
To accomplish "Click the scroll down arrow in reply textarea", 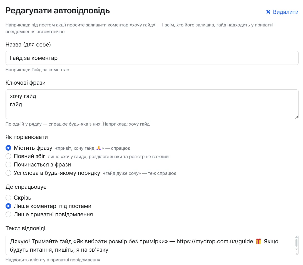I will [296, 249].
